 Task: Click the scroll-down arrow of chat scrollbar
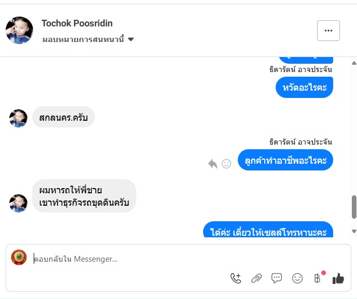click(x=354, y=231)
